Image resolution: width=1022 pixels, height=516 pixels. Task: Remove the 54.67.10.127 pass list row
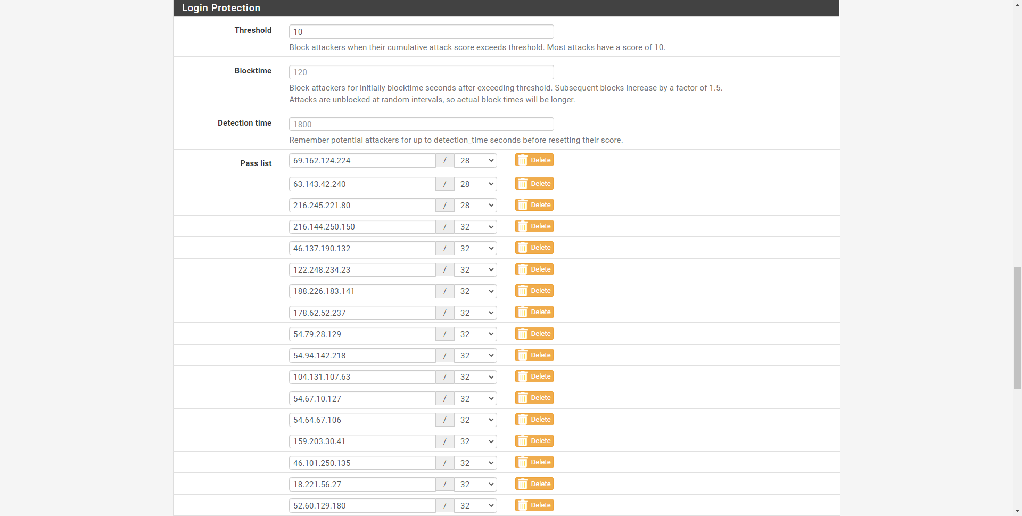point(534,398)
